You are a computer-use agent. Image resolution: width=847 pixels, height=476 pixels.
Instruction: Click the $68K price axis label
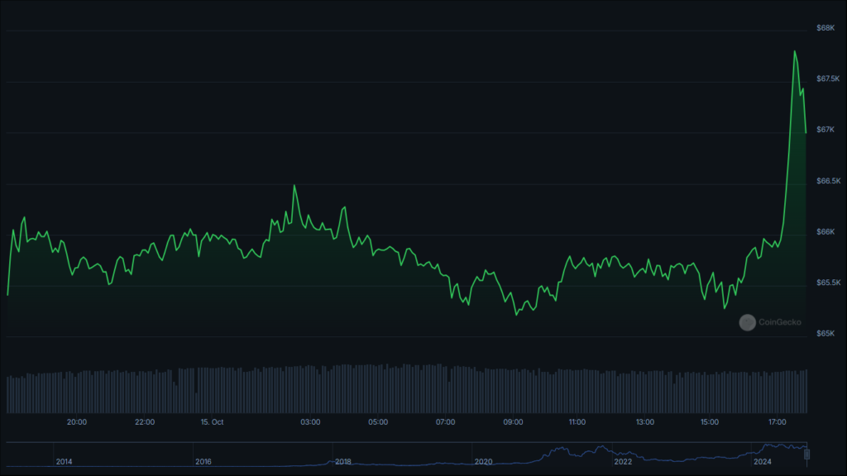click(x=825, y=27)
